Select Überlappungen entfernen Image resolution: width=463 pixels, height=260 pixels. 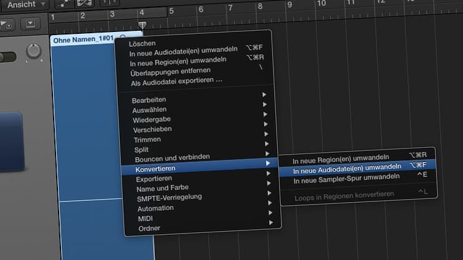pyautogui.click(x=170, y=71)
